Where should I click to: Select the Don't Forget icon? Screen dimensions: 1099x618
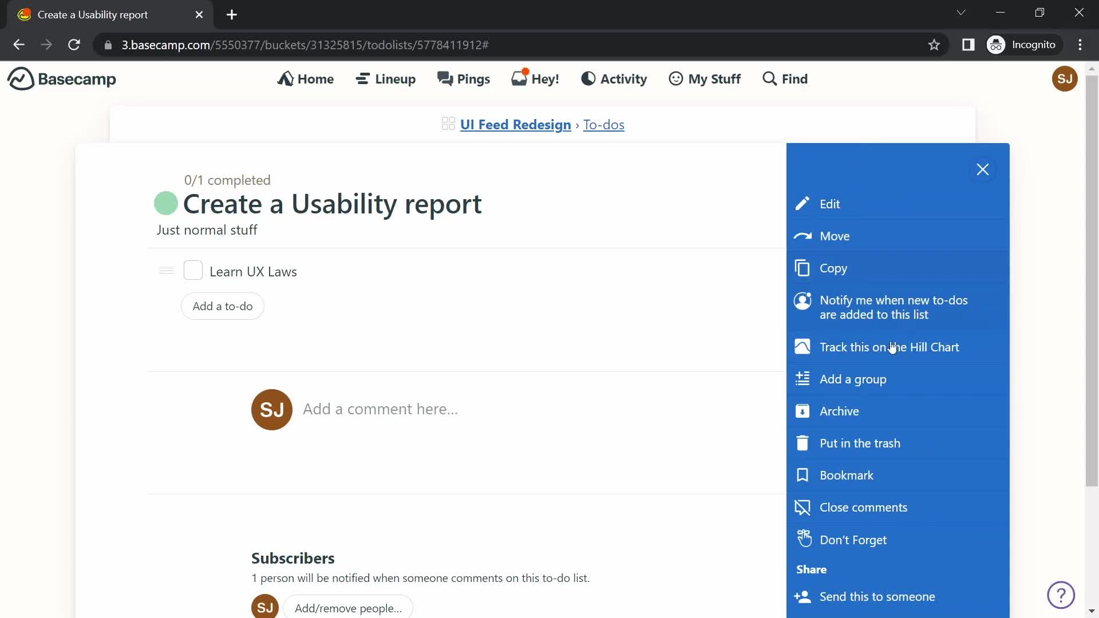[803, 538]
